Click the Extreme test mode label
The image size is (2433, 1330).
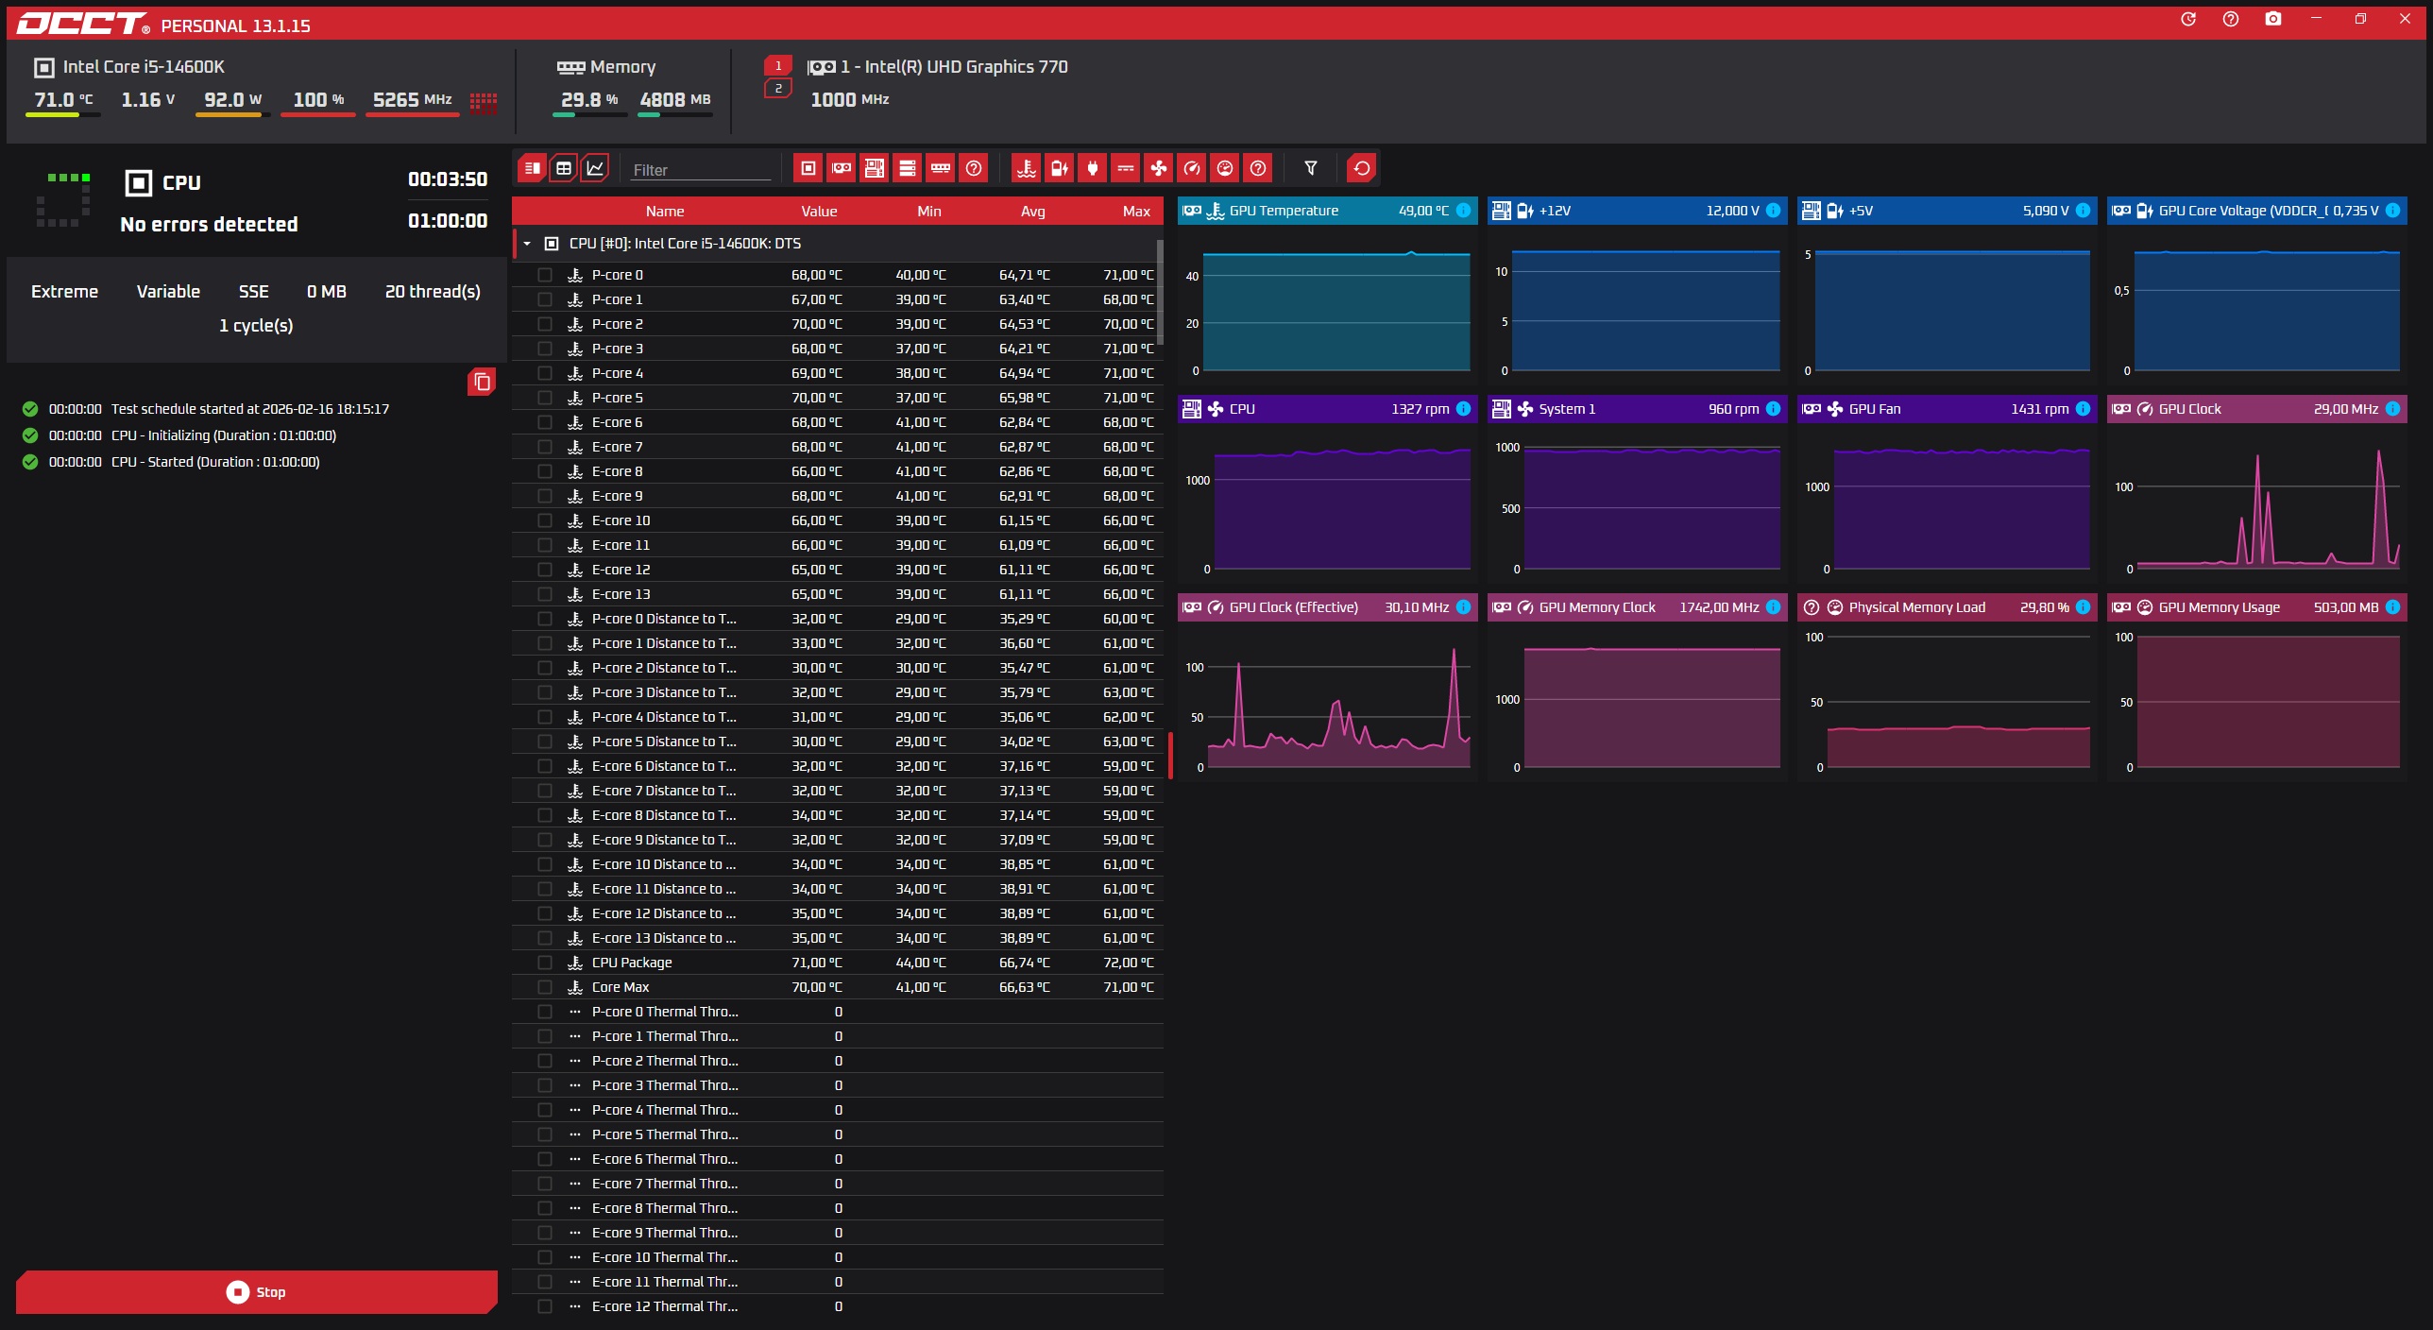(64, 292)
